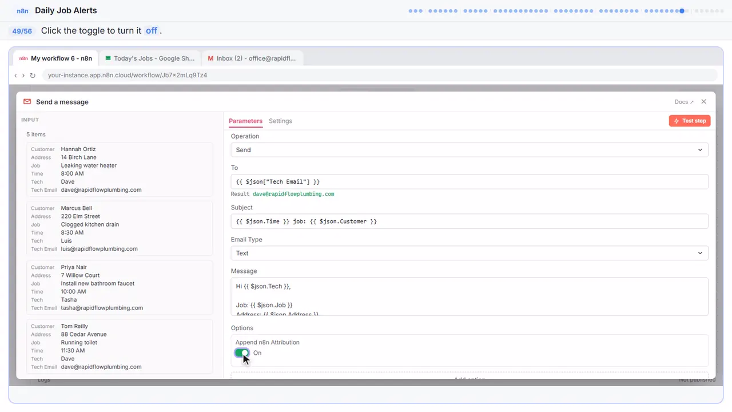Viewport: 732px width, 412px height.
Task: Select the Parameters tab
Action: tap(245, 121)
